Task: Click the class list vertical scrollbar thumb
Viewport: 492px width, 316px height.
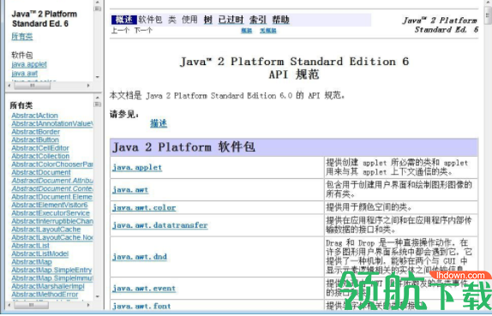Action: (98, 104)
